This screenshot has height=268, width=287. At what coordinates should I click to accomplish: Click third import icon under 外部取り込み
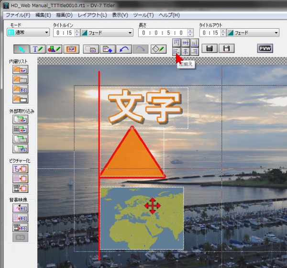tap(20, 139)
